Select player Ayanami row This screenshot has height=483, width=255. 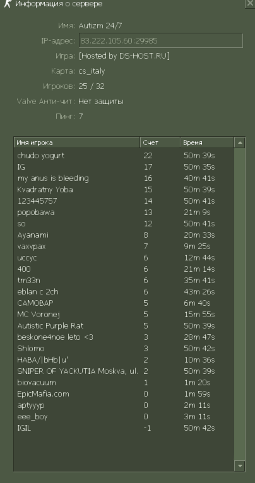(x=124, y=235)
